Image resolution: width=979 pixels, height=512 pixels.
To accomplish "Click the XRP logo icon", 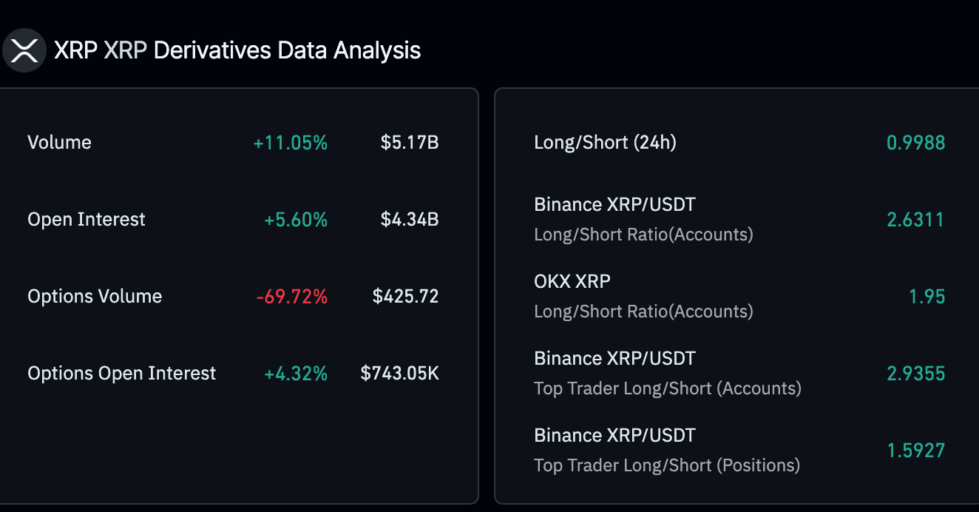I will point(24,50).
